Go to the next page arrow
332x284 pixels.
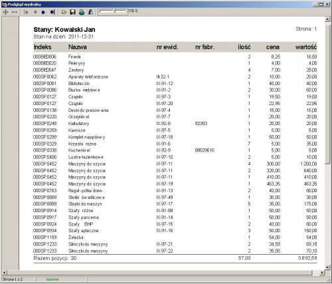[x=44, y=12]
